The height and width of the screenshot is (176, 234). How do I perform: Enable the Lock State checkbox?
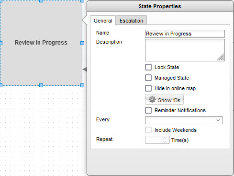(x=148, y=67)
